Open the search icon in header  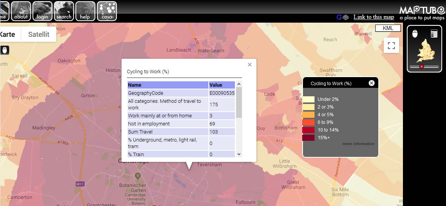(x=64, y=11)
